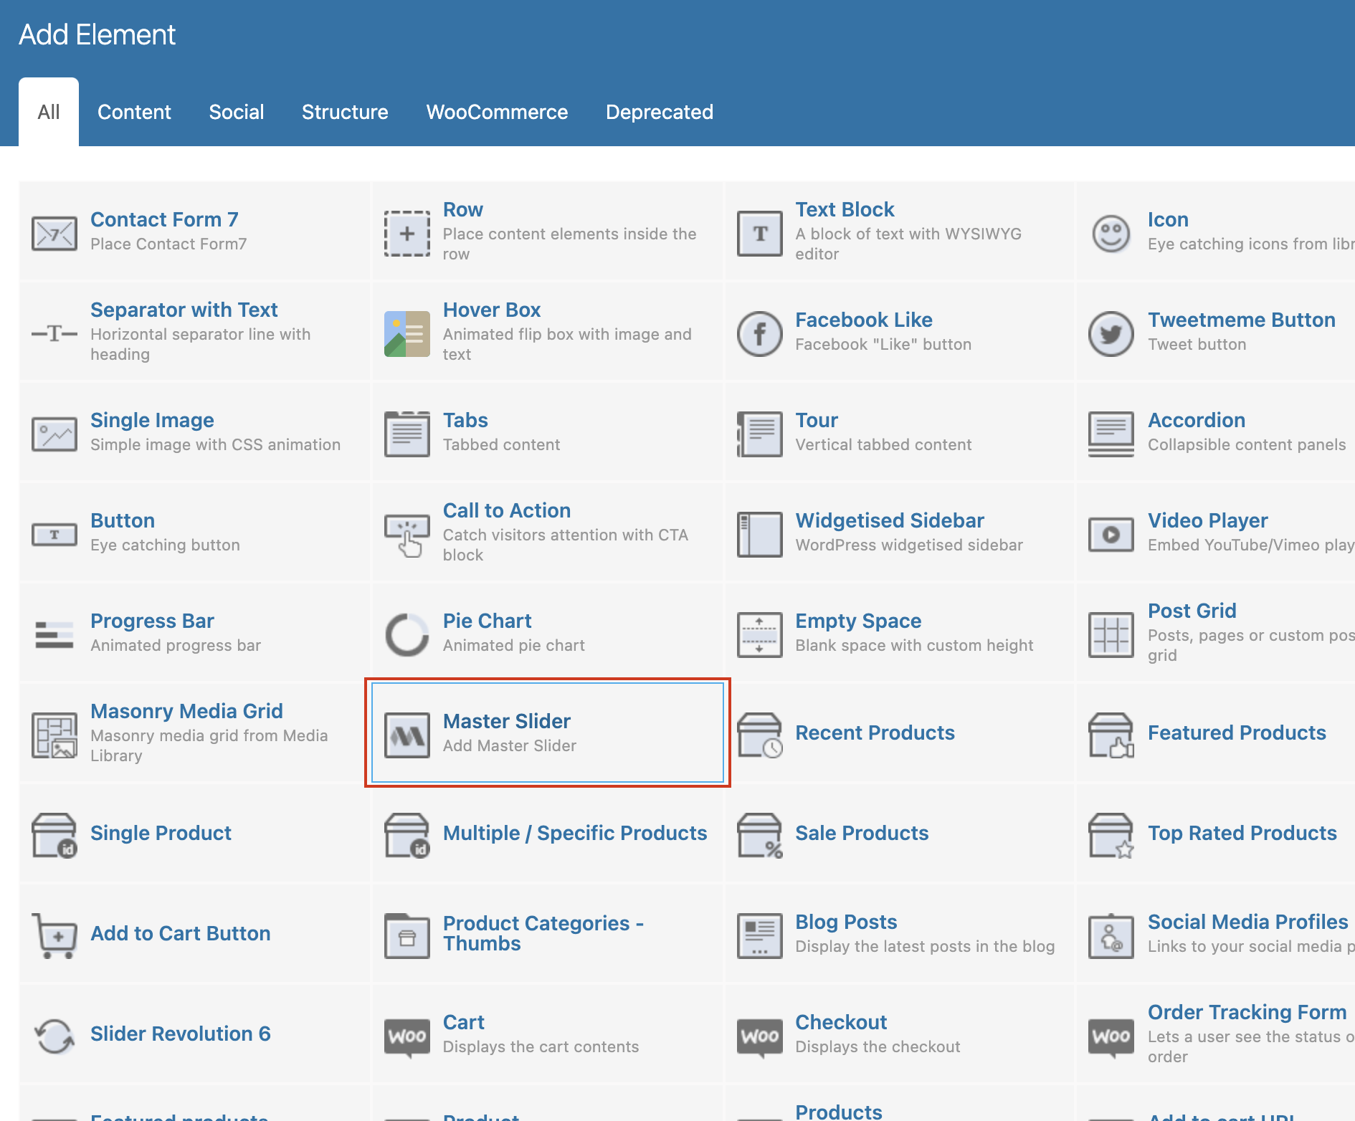The image size is (1355, 1121).
Task: Click 'Animated progress bar' description
Action: point(176,645)
